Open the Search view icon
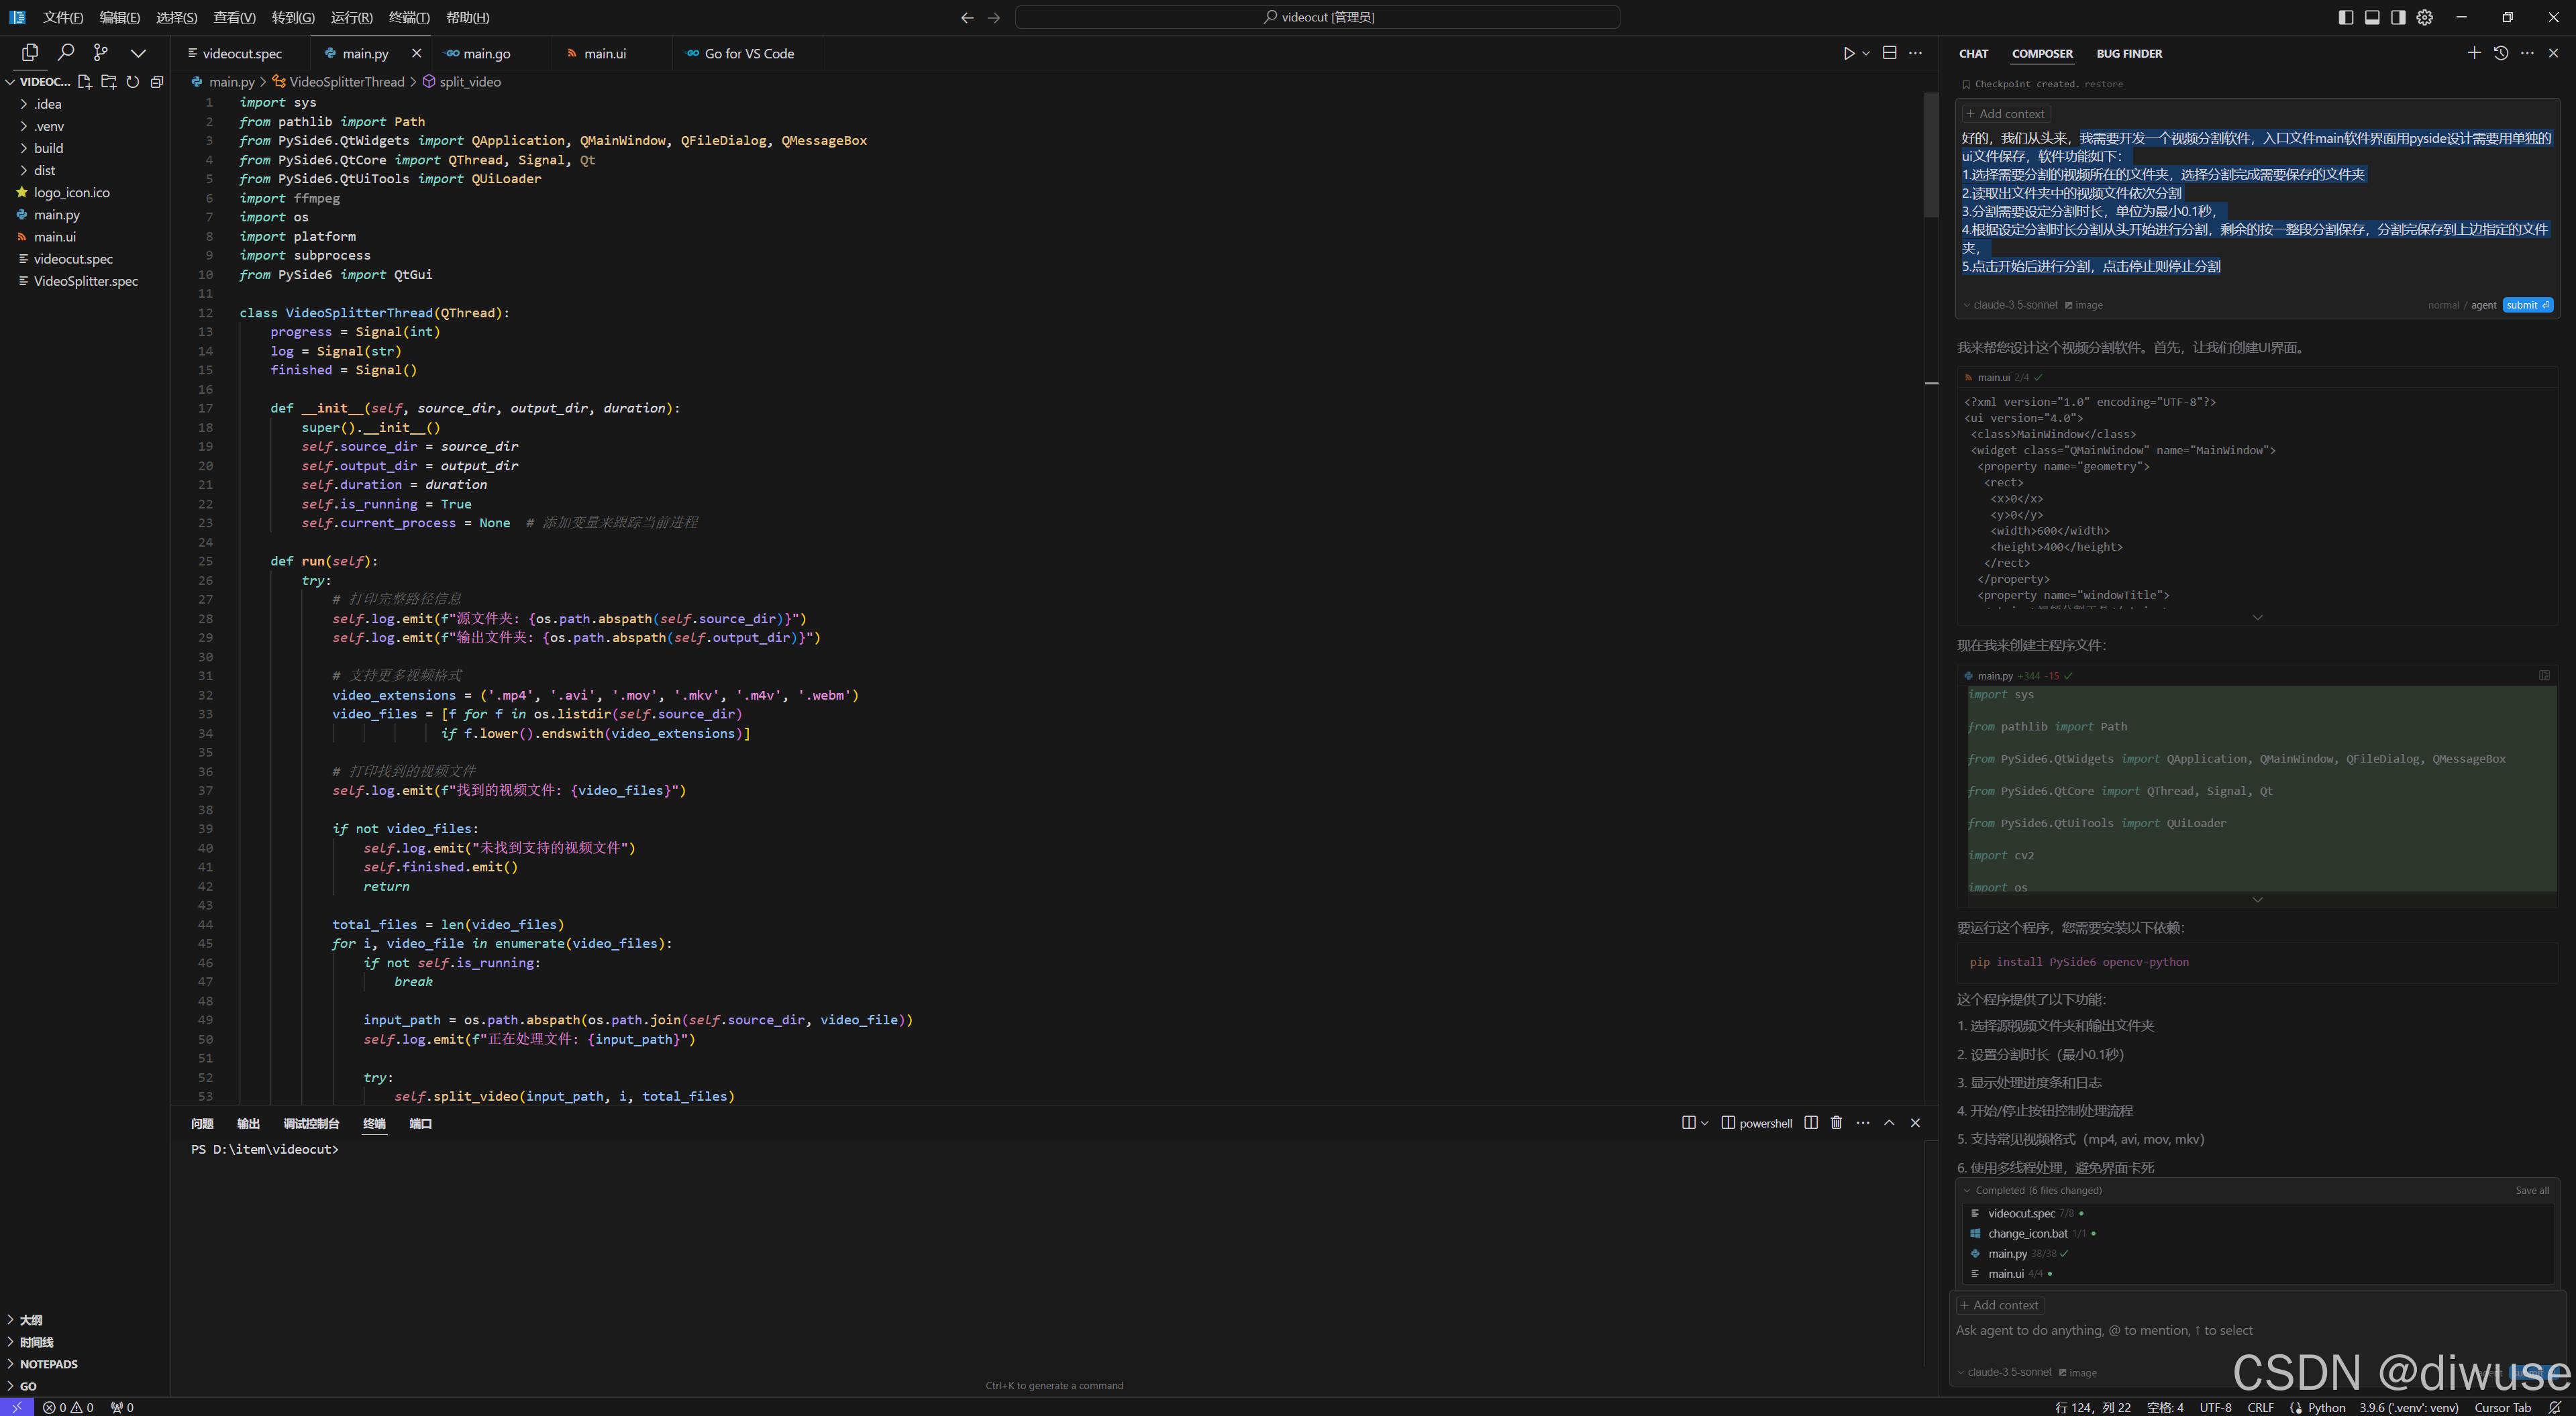The height and width of the screenshot is (1416, 2576). point(66,52)
